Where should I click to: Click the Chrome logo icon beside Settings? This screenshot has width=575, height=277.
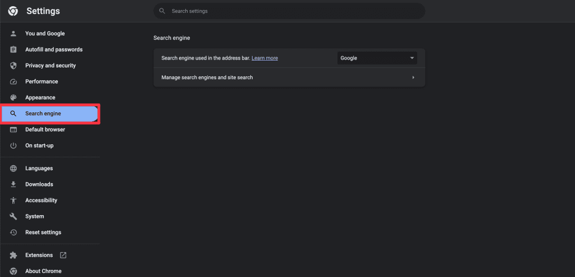[13, 11]
